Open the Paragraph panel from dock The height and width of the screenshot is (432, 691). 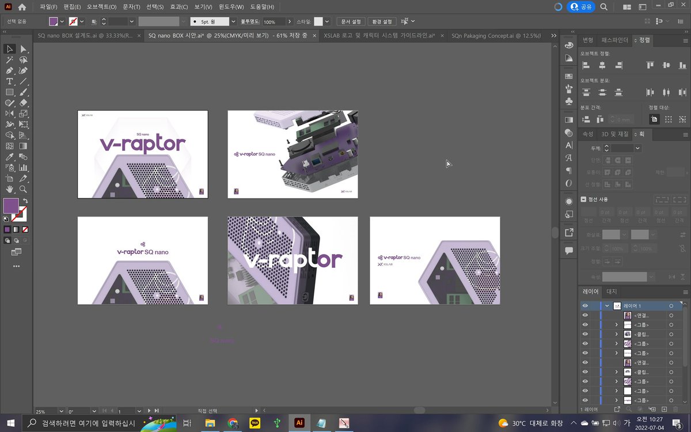point(569,170)
